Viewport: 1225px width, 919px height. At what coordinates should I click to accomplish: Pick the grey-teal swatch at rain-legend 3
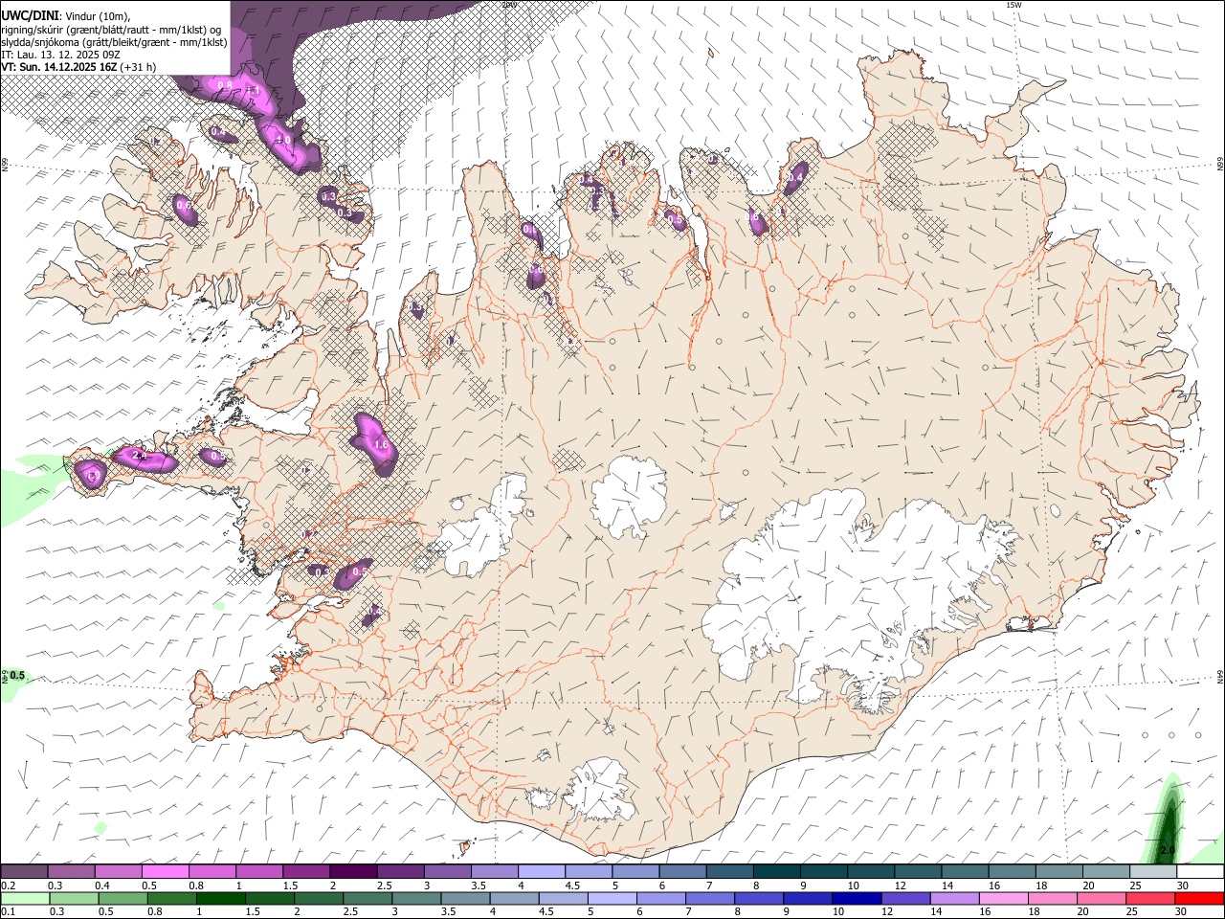(x=415, y=898)
